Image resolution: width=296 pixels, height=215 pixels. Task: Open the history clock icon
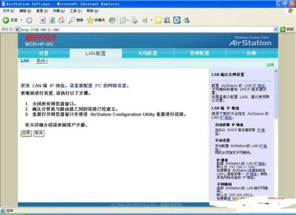coord(112,20)
